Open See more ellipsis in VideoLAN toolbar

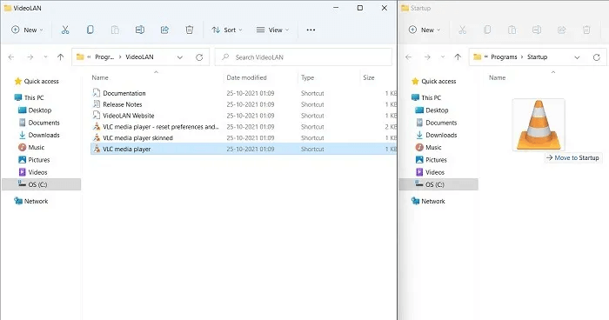pyautogui.click(x=311, y=30)
